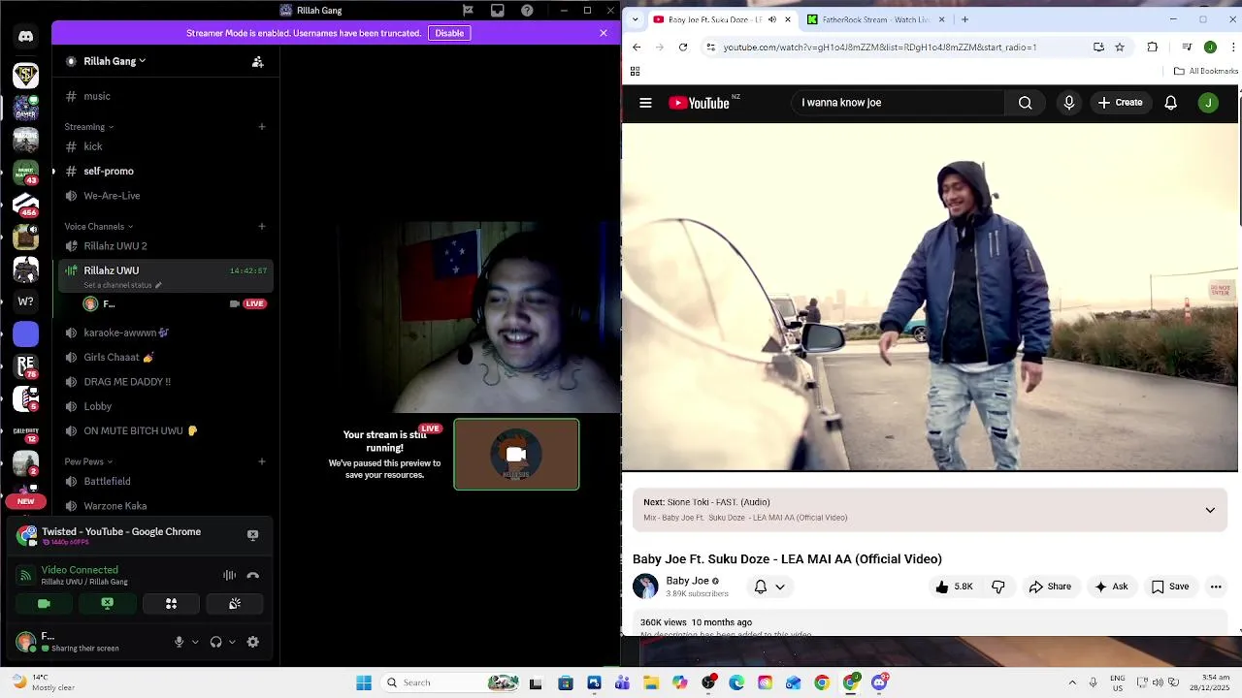
Task: Expand Rillah Gang server dropdown
Action: click(x=114, y=61)
